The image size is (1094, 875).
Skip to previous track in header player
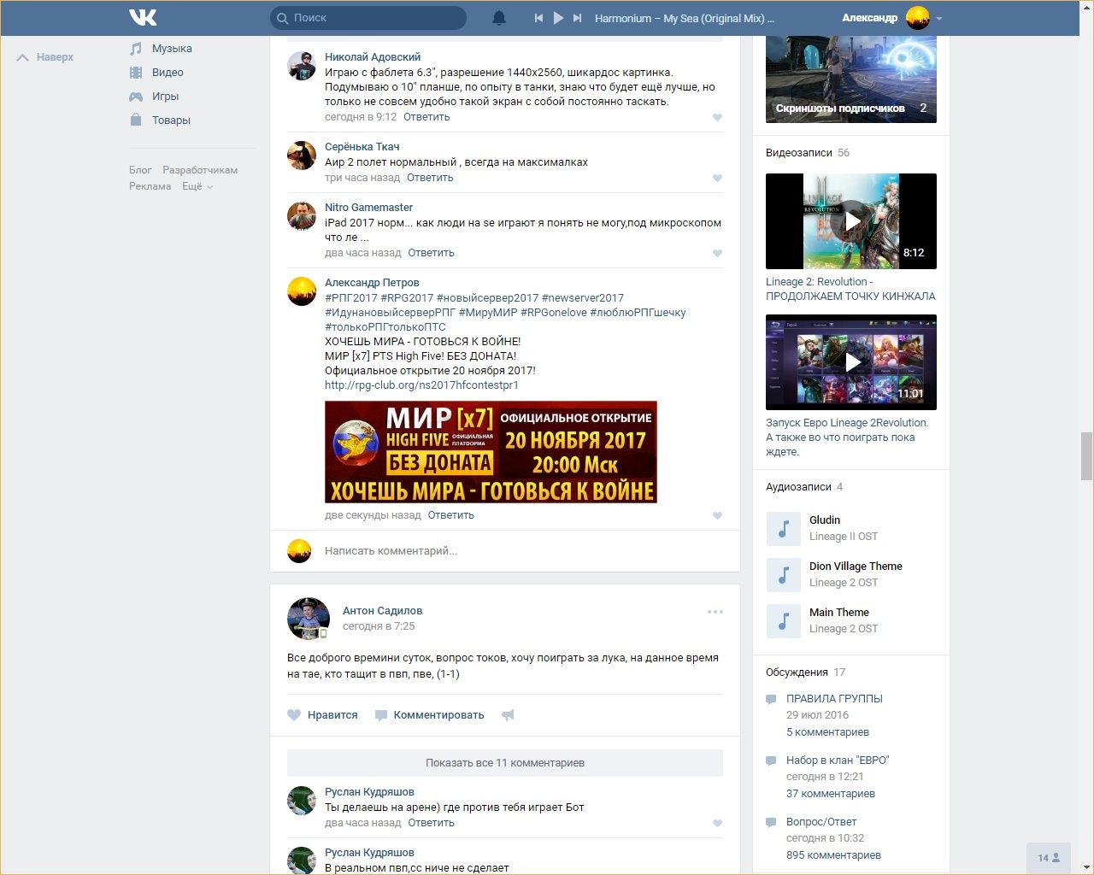click(538, 18)
